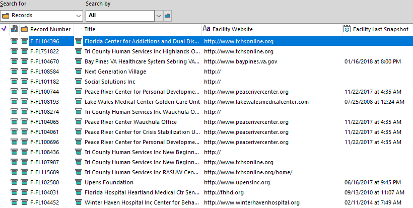Screen dimensions: 413x208
Task: Click the Aa text icon in Facility Website header
Action: (206, 29)
